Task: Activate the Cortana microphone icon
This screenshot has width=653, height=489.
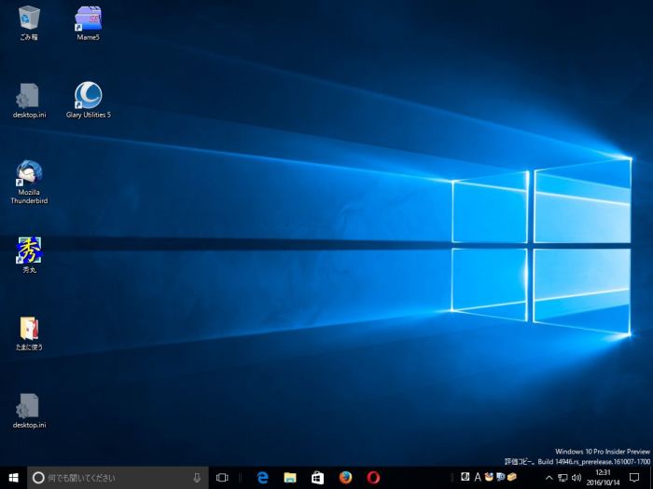Action: (197, 478)
